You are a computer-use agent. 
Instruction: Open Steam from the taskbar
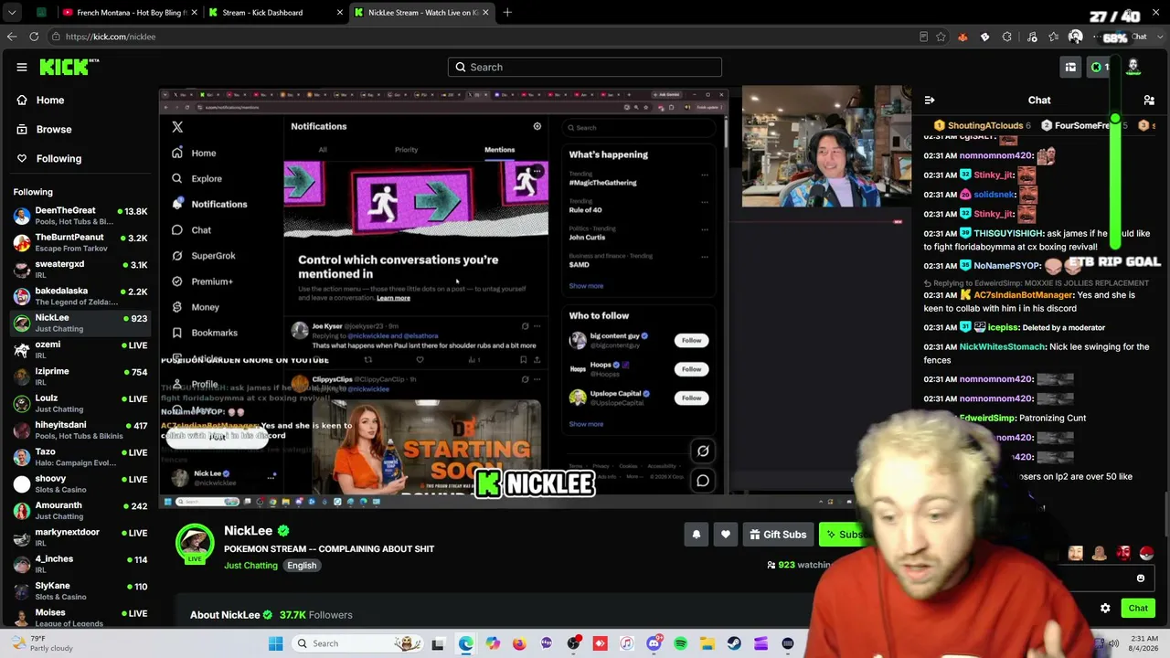[x=734, y=643]
